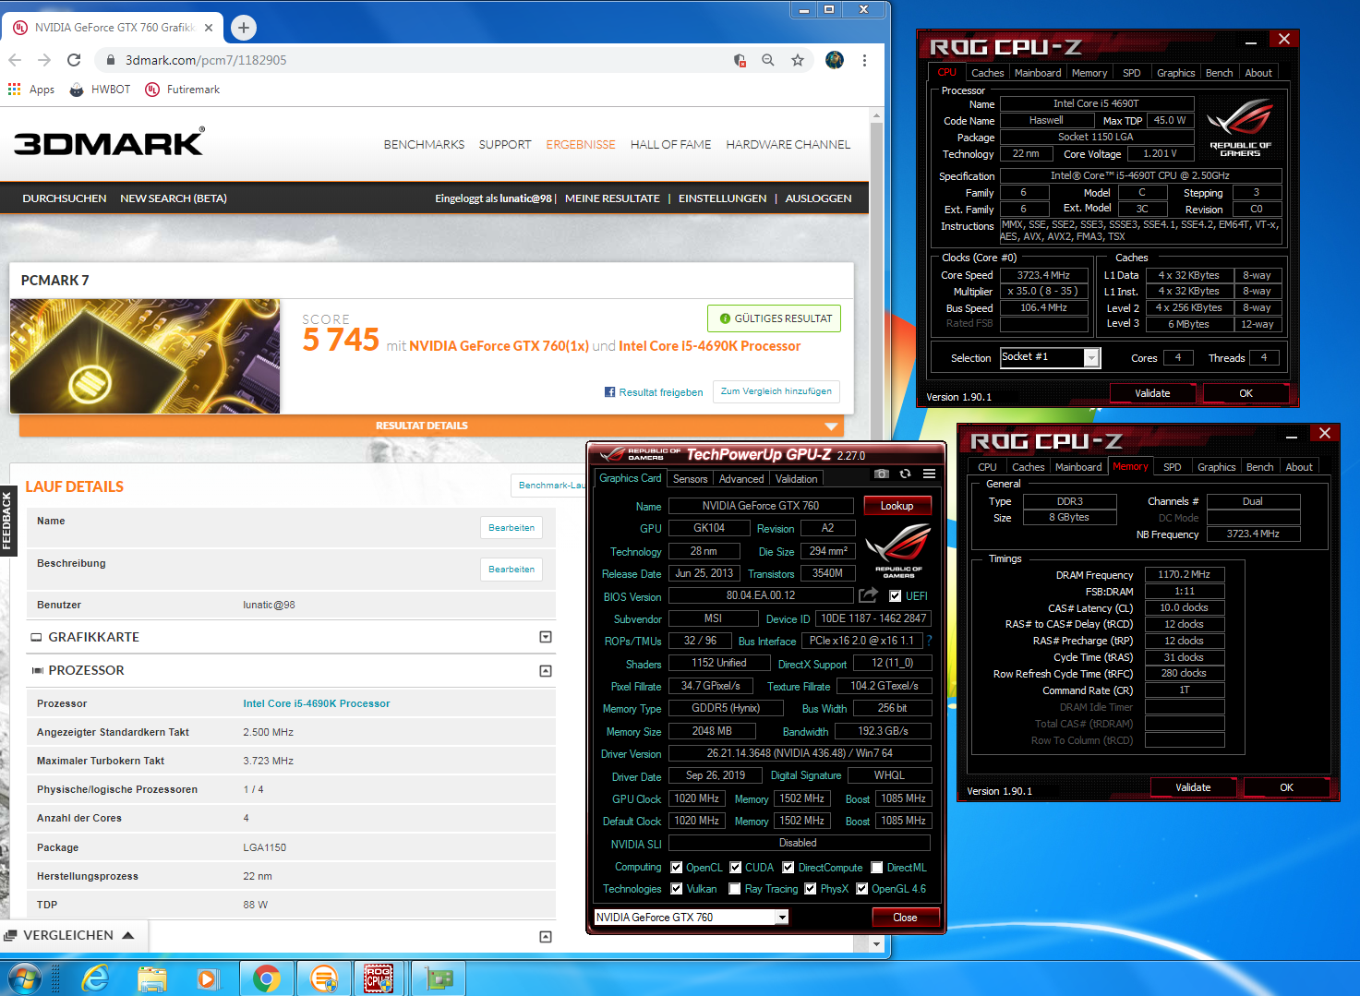Screen dimensions: 1360x996
Task: Open HALL OF FAME on 3DMark
Action: coord(670,145)
